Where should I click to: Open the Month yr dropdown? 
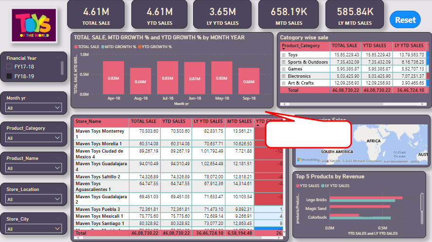click(x=34, y=107)
